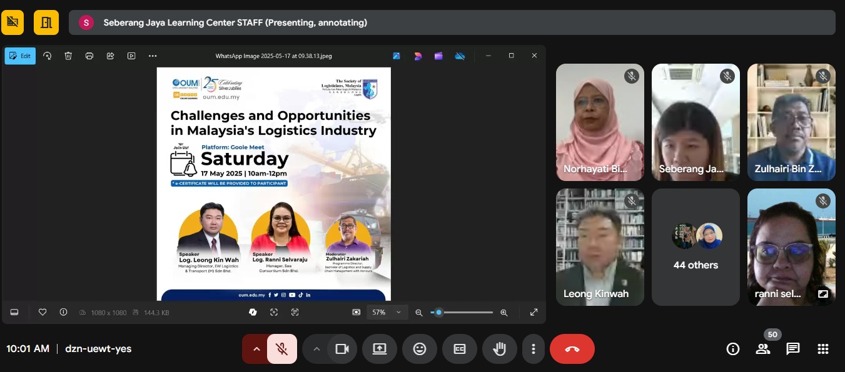
Task: Rotate the image in Photos viewer
Action: (x=48, y=56)
